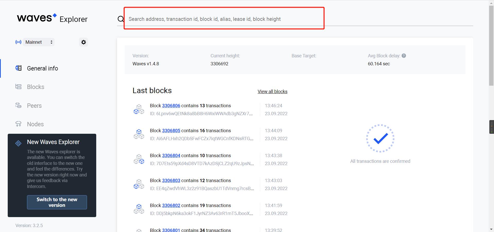
Task: Open the General info section
Action: tap(42, 68)
